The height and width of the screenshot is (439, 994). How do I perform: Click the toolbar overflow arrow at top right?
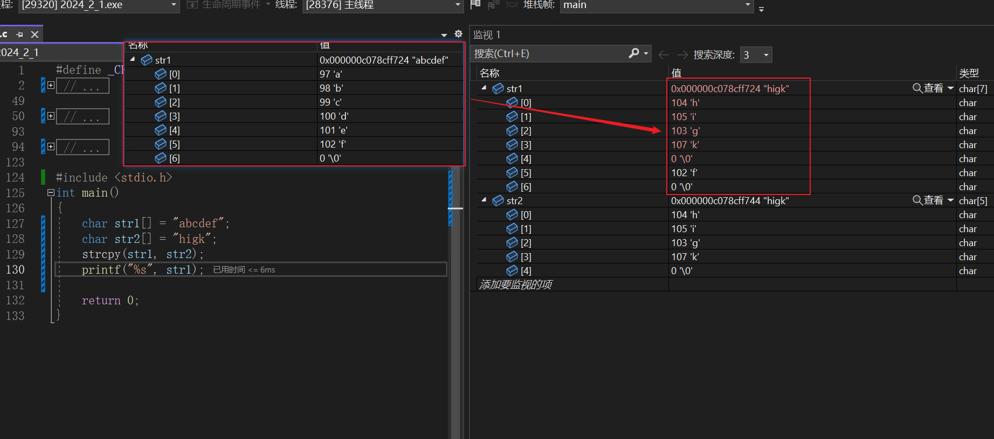(x=761, y=9)
